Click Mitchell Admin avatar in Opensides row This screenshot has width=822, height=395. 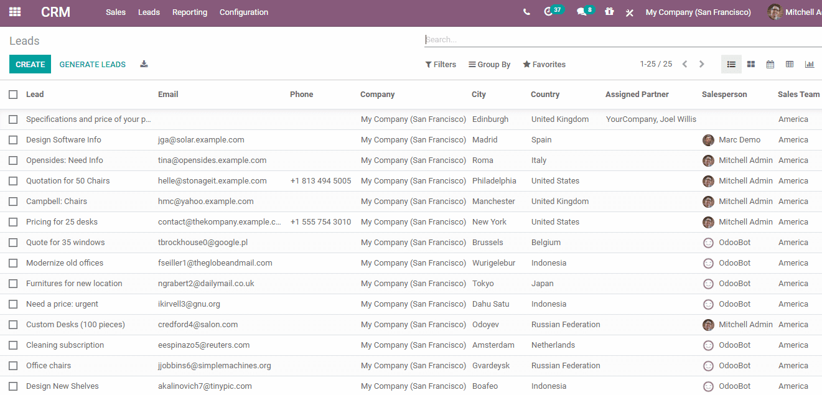click(x=708, y=160)
